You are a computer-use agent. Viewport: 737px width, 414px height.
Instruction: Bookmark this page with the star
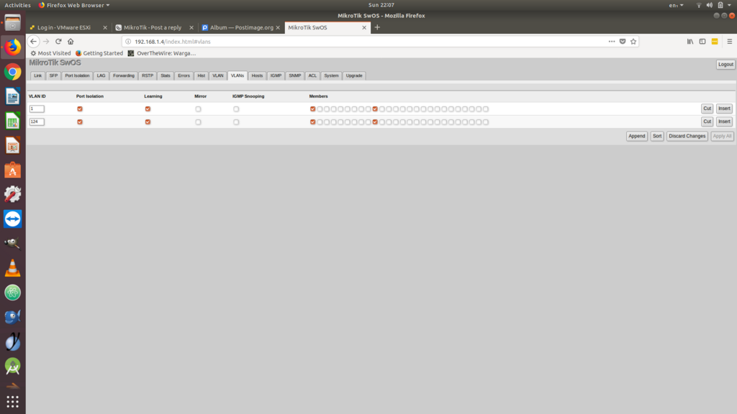[633, 41]
